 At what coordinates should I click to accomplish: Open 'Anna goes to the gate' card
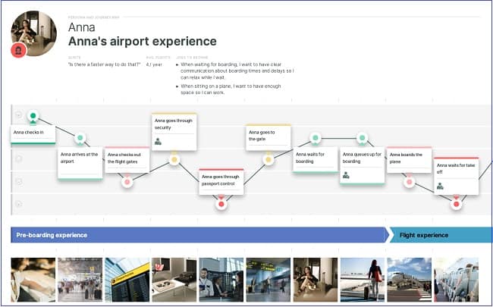click(x=268, y=137)
